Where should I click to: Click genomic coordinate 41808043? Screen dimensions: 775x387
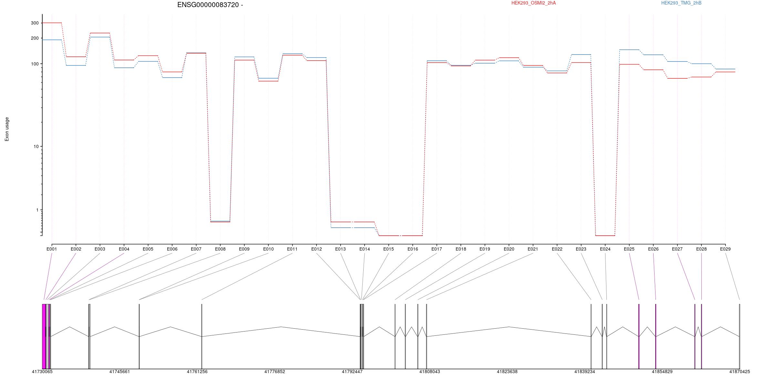429,372
